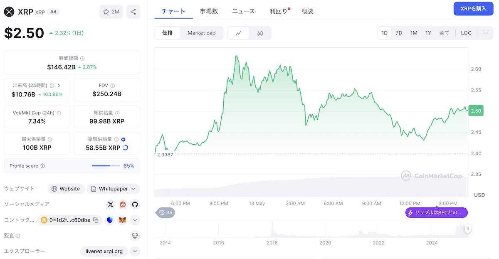This screenshot has height=259, width=499.
Task: Click info icon beside 総供給量
Action: click(x=117, y=113)
